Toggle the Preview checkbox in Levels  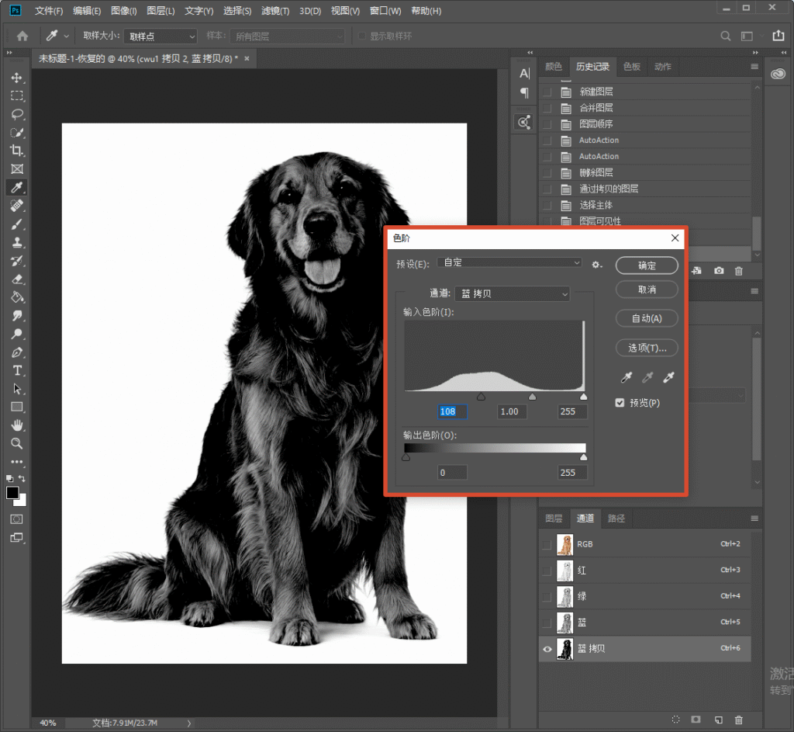tap(620, 403)
